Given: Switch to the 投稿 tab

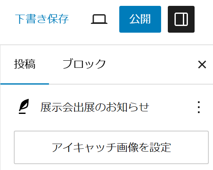Looking at the screenshot, I should click(x=25, y=64).
